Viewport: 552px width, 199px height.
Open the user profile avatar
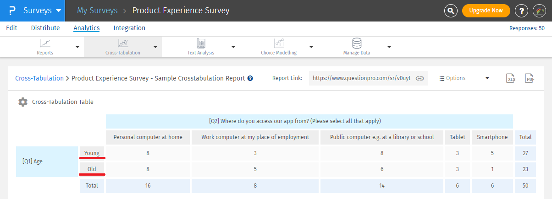coord(538,11)
